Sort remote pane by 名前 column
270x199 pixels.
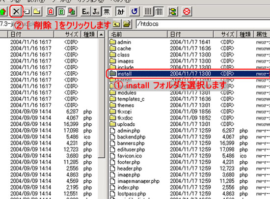coord(138,34)
